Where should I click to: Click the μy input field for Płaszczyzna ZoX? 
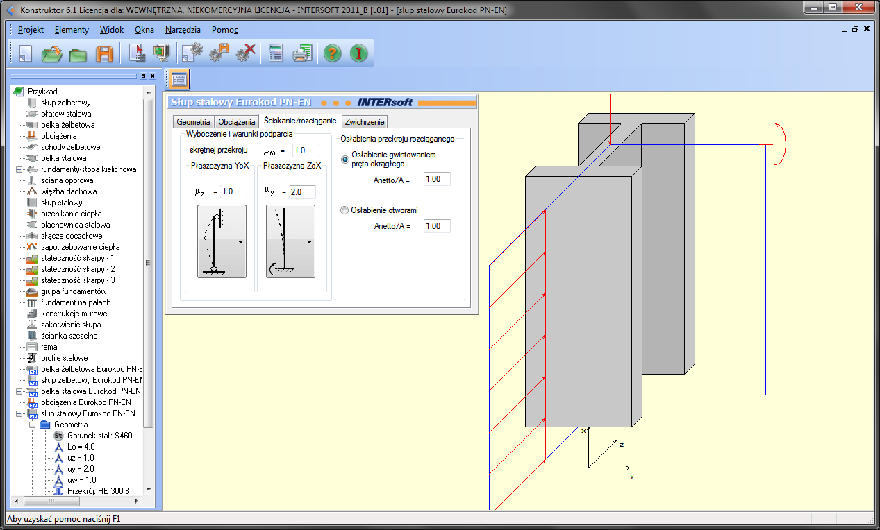[302, 192]
